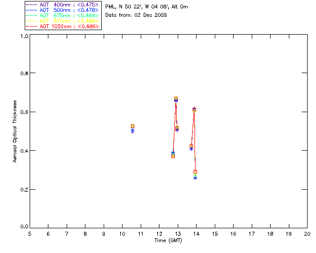Click the x-axis tick label 17
This screenshot has height=253, width=316.
(252, 234)
